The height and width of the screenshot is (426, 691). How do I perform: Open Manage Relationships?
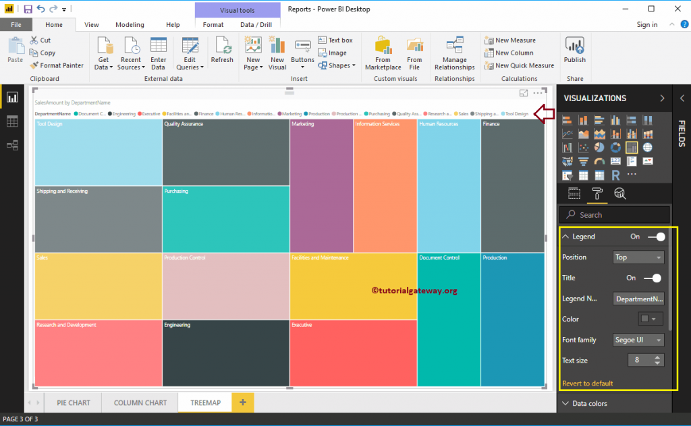pos(454,54)
